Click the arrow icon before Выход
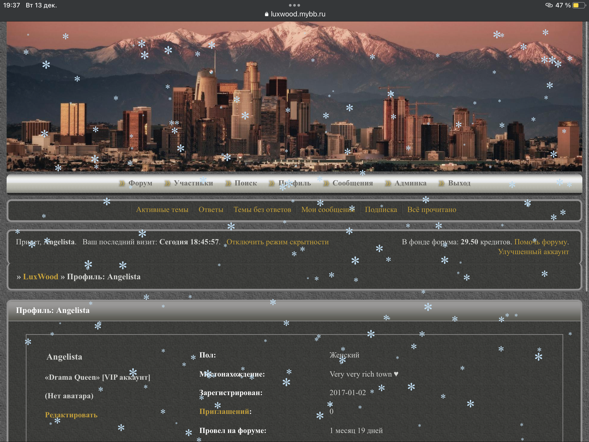 (441, 183)
